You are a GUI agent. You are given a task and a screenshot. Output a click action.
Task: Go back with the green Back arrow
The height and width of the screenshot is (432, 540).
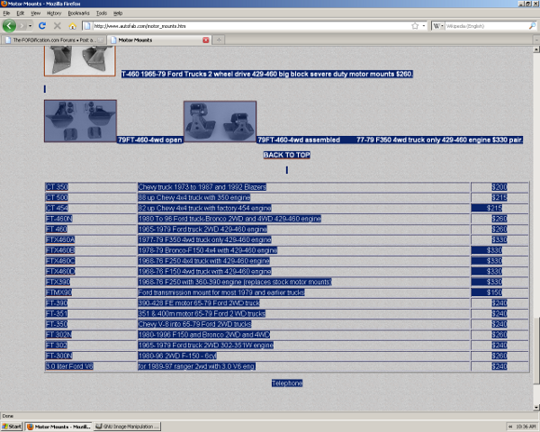point(9,26)
